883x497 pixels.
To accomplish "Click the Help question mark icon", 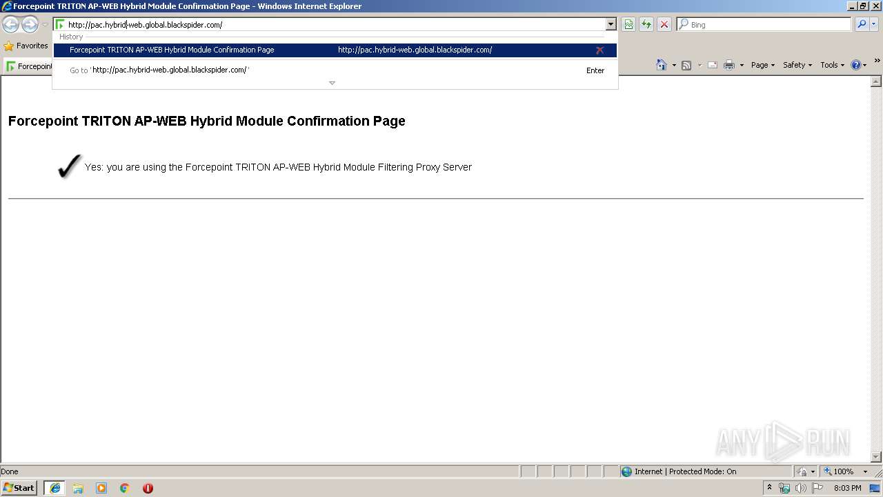I will pyautogui.click(x=856, y=65).
